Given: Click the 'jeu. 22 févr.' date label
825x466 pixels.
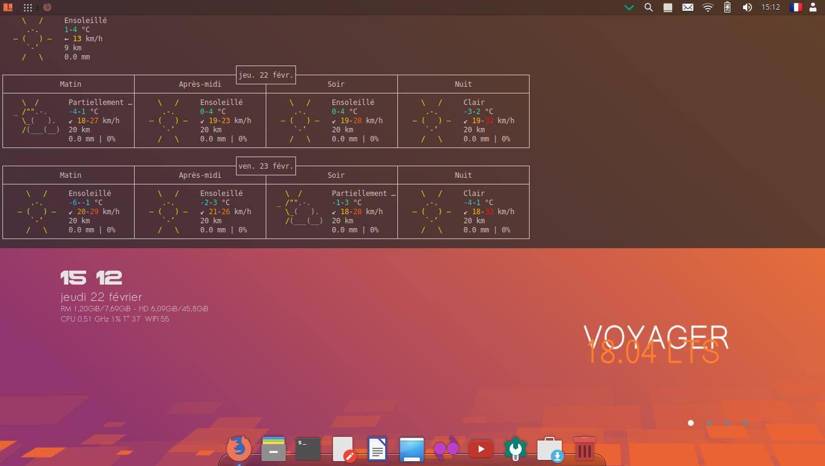Looking at the screenshot, I should pyautogui.click(x=266, y=75).
